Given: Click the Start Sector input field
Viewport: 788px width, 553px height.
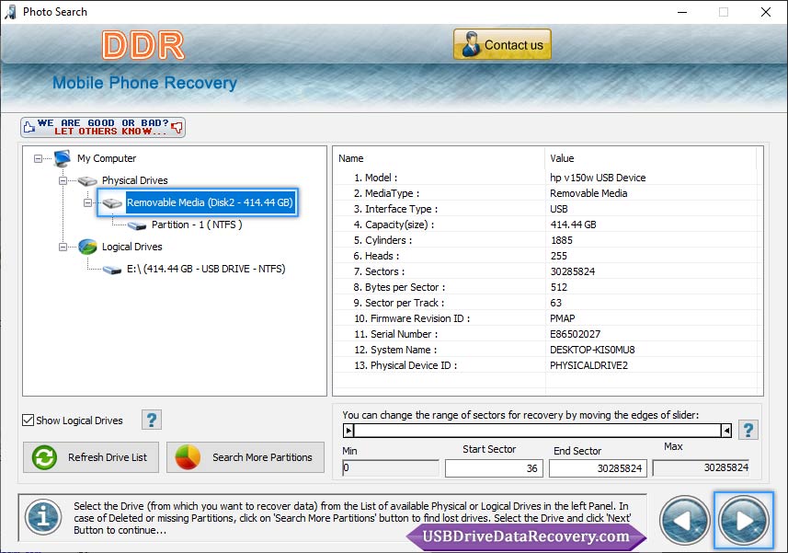Looking at the screenshot, I should pyautogui.click(x=494, y=468).
